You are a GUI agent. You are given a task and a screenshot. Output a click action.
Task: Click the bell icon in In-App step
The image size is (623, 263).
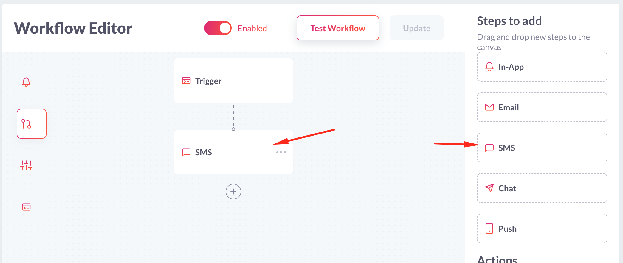point(489,67)
